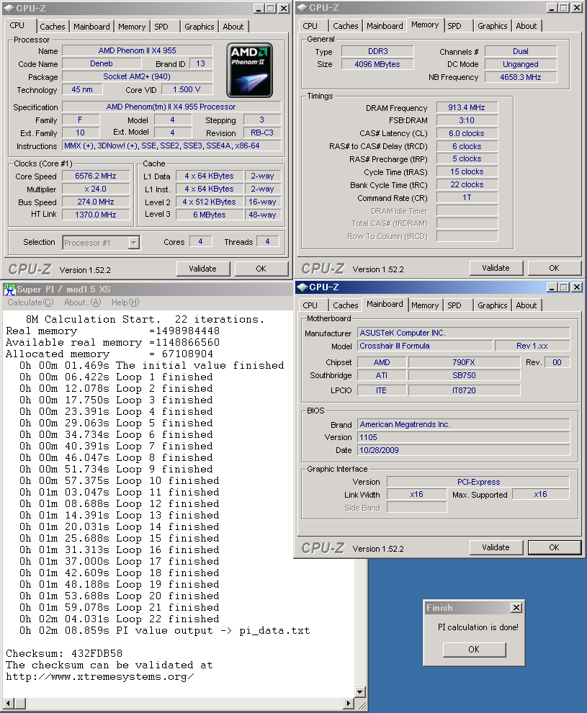Screen dimensions: 587x713
Task: Click the horizontal scrollbar arrow in Super PI
Action: click(x=6, y=704)
